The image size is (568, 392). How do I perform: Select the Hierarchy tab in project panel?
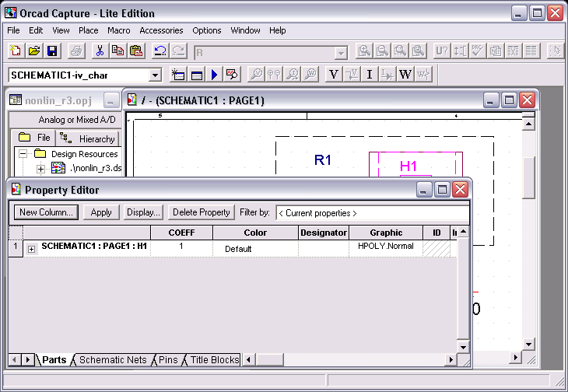[88, 138]
